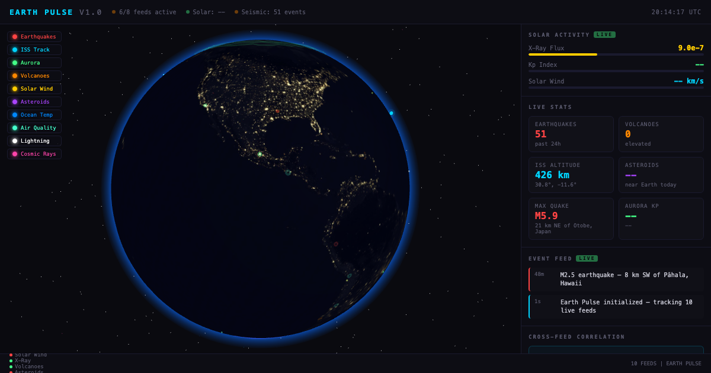Click the "48m" event timestamp

[539, 274]
